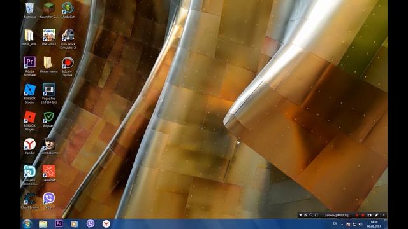Launch the Minecraft launcher desktop shortcut
This screenshot has width=408, height=229.
(x=48, y=10)
